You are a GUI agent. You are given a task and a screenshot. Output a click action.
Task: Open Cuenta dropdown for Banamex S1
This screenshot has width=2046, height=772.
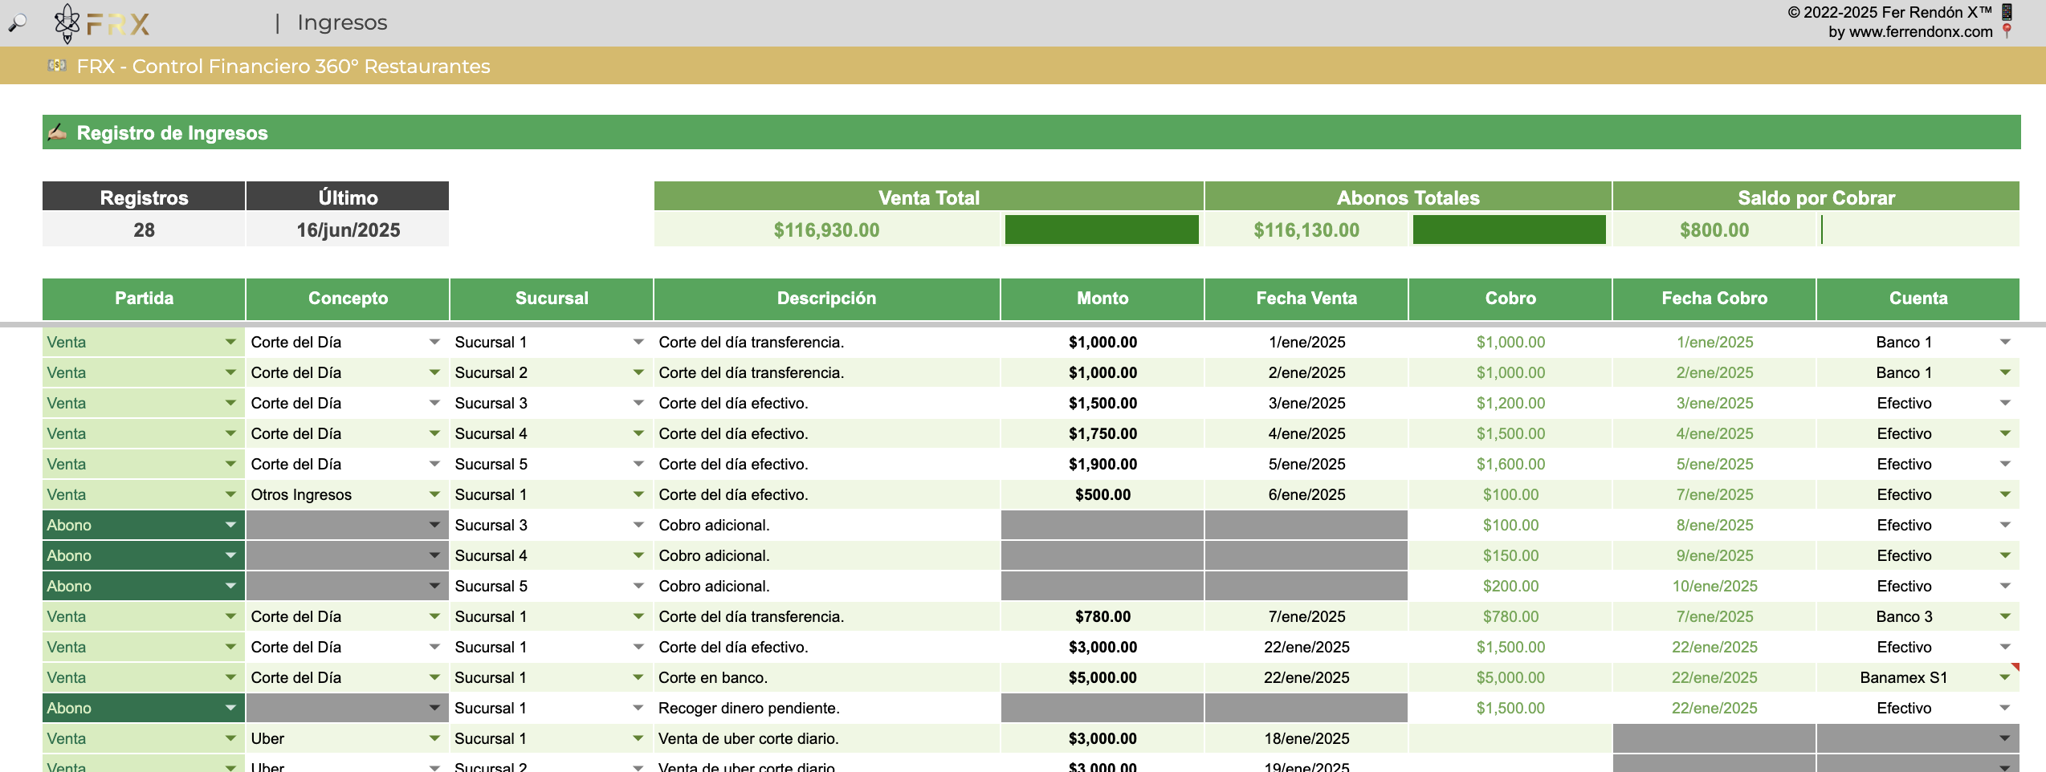pos(2005,677)
